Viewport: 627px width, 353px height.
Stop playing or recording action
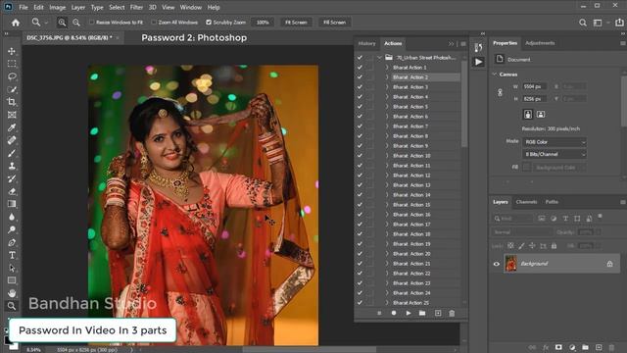tap(379, 313)
